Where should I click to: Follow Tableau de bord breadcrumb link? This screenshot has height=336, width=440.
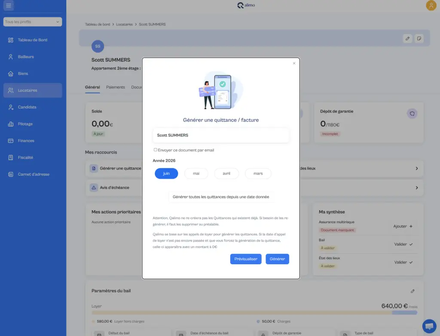click(x=98, y=24)
